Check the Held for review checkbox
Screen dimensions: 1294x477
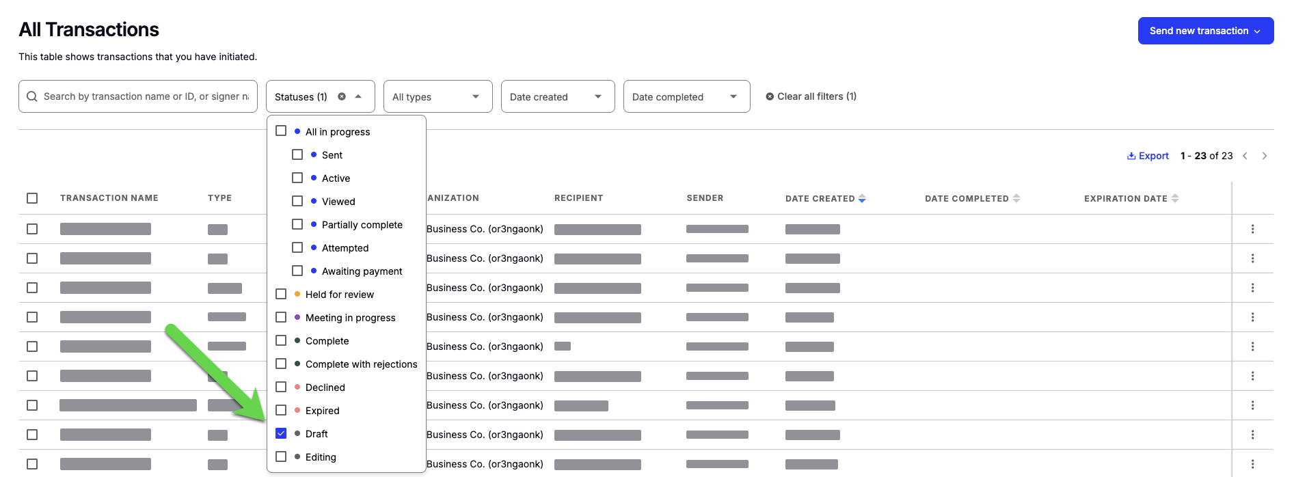[x=281, y=294]
